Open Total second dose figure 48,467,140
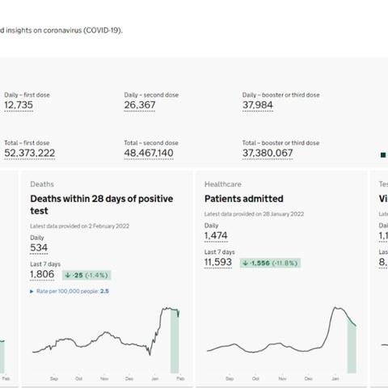388x388 pixels. tap(149, 153)
